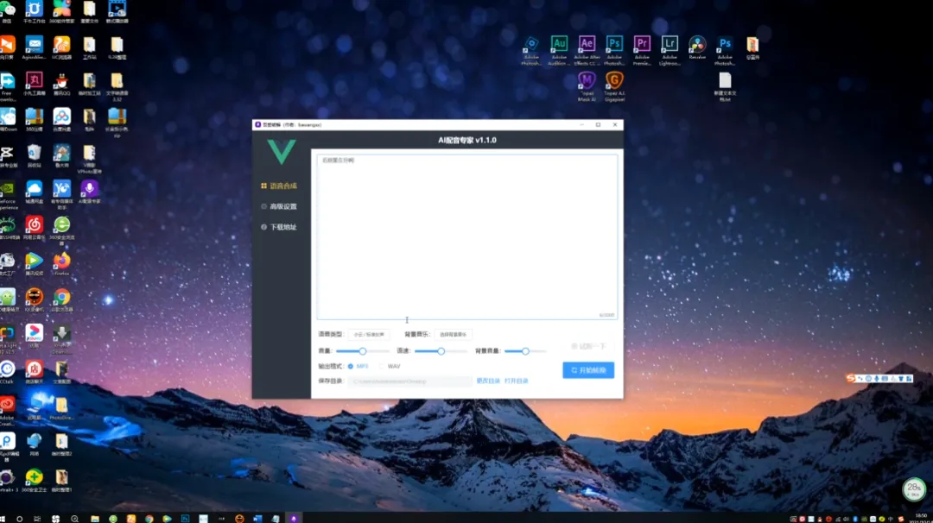Open the AI配音专家 purple microphone desktop icon
Viewport: 933px width, 523px height.
(x=89, y=192)
